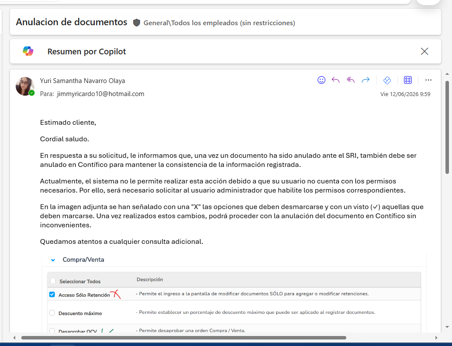This screenshot has width=452, height=346.
Task: Click the horizontal scroll left arrow
Action: tap(14, 338)
